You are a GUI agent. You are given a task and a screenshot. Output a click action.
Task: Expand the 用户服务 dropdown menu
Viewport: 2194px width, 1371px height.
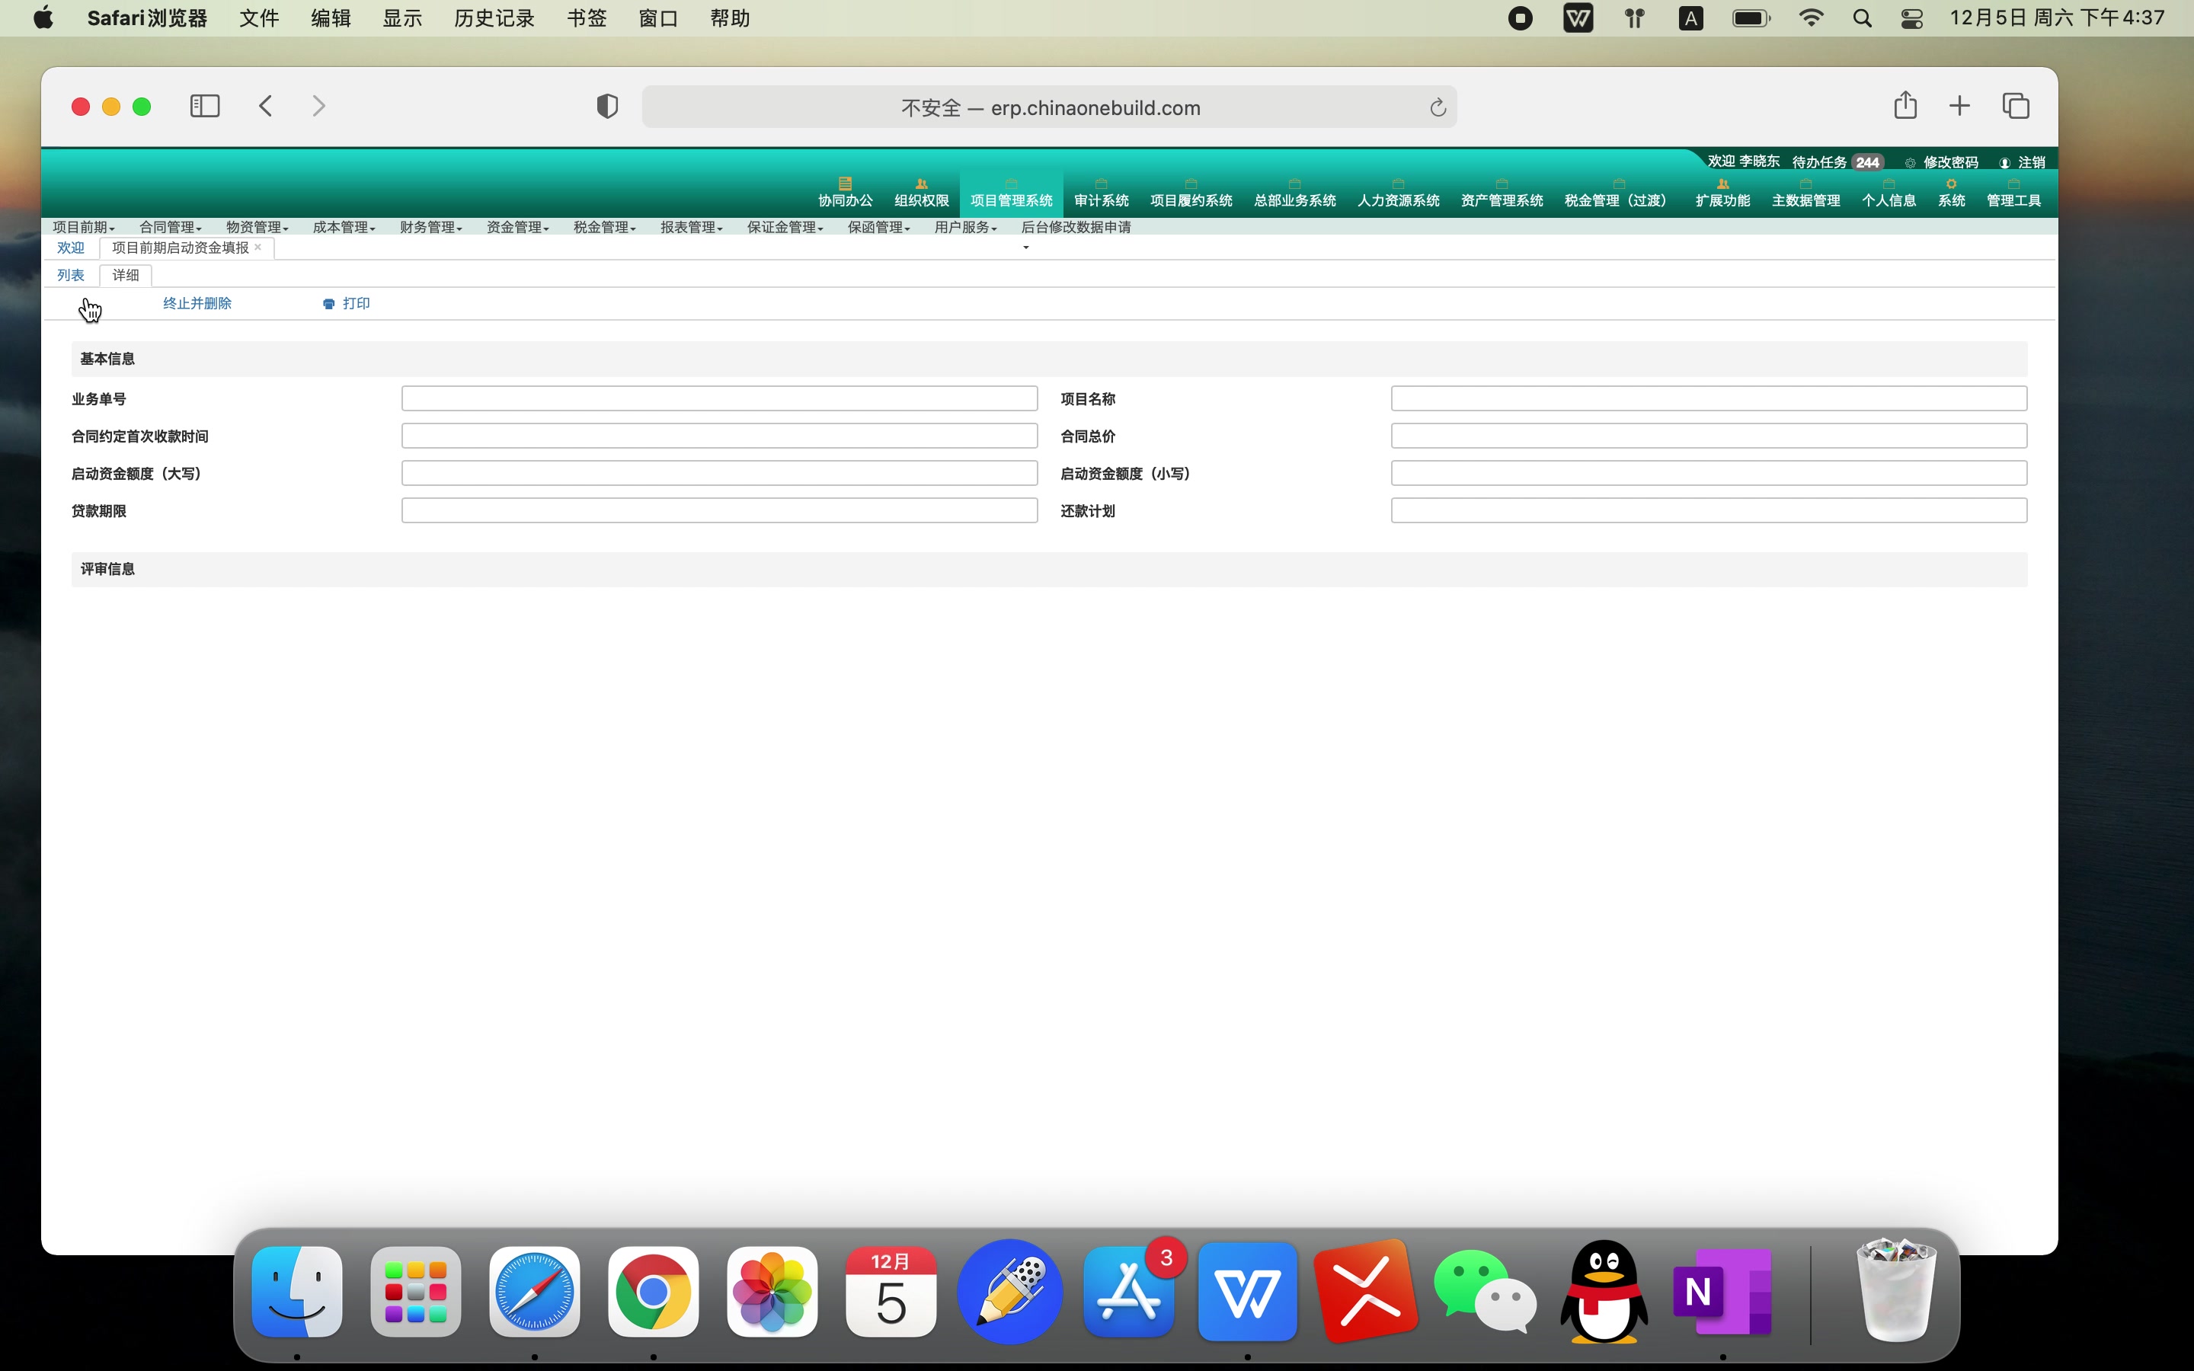(x=967, y=227)
